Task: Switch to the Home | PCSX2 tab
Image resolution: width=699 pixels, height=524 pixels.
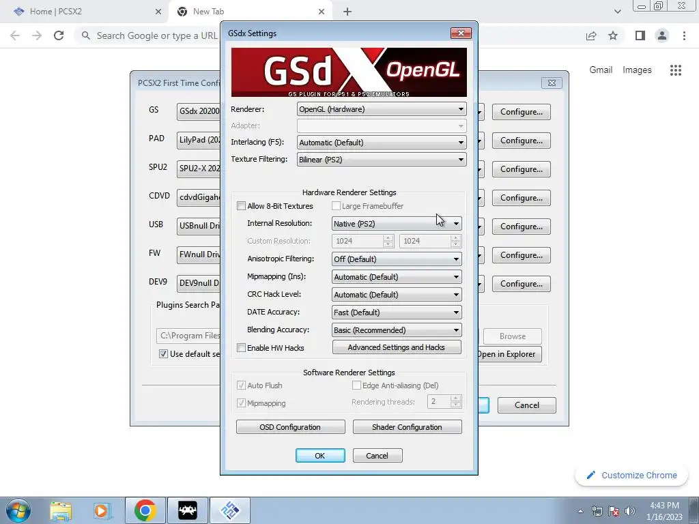Action: tap(84, 12)
